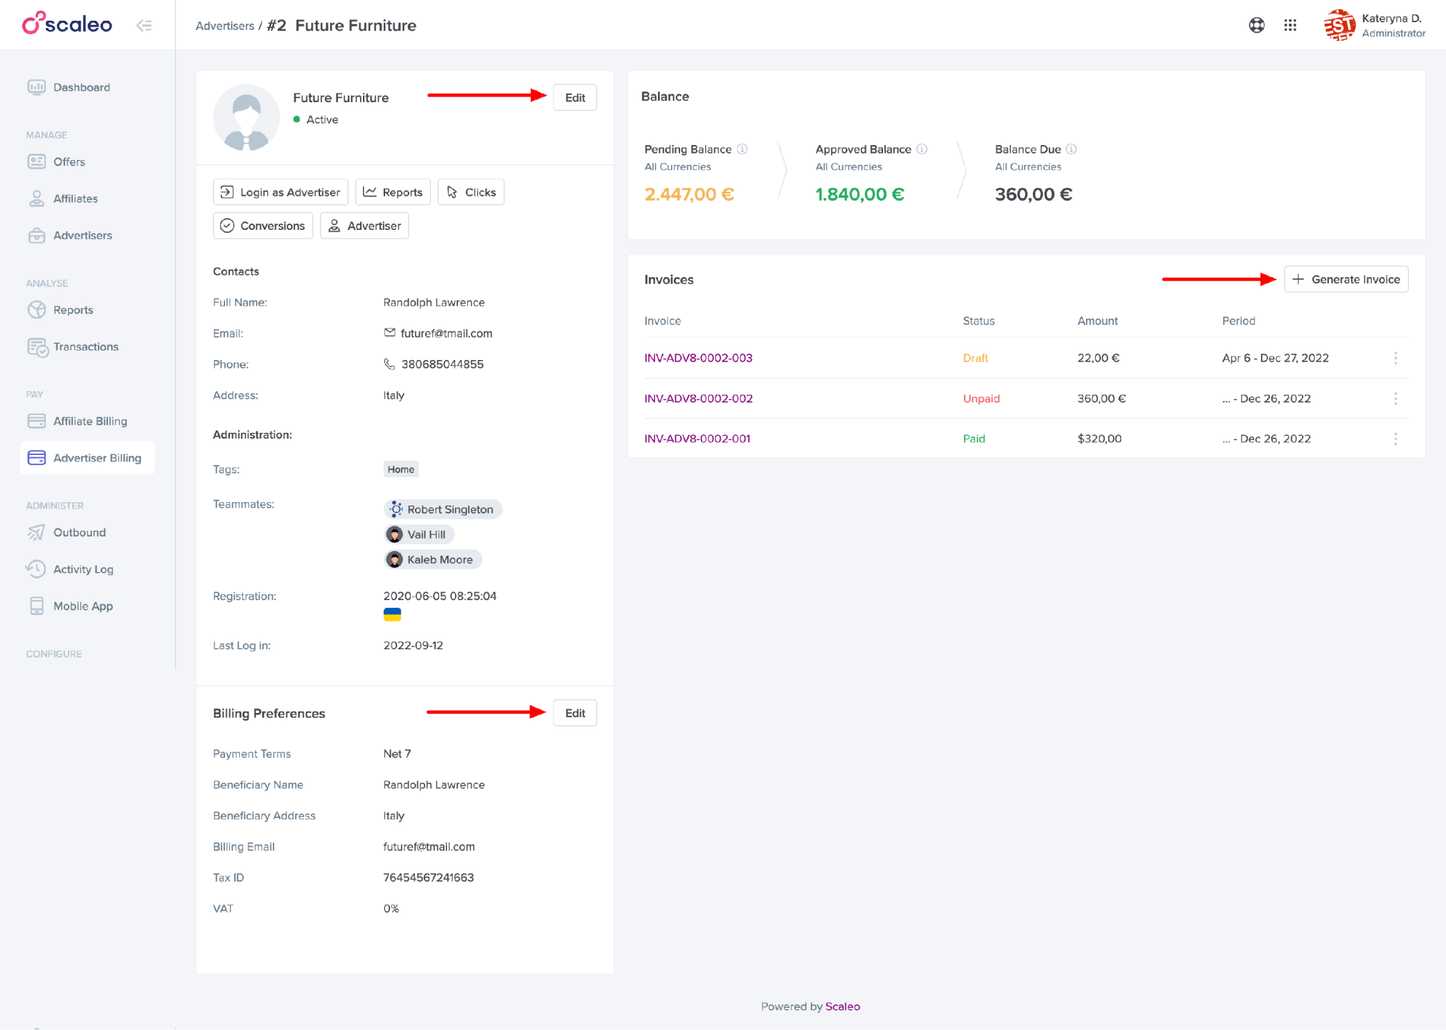Open invoice INV-ADV8-0002-001
1446x1030 pixels.
pos(697,439)
